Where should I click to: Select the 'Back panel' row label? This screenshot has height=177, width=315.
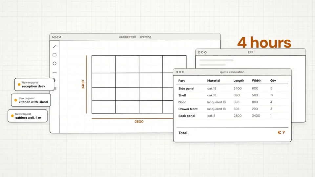tap(187, 116)
